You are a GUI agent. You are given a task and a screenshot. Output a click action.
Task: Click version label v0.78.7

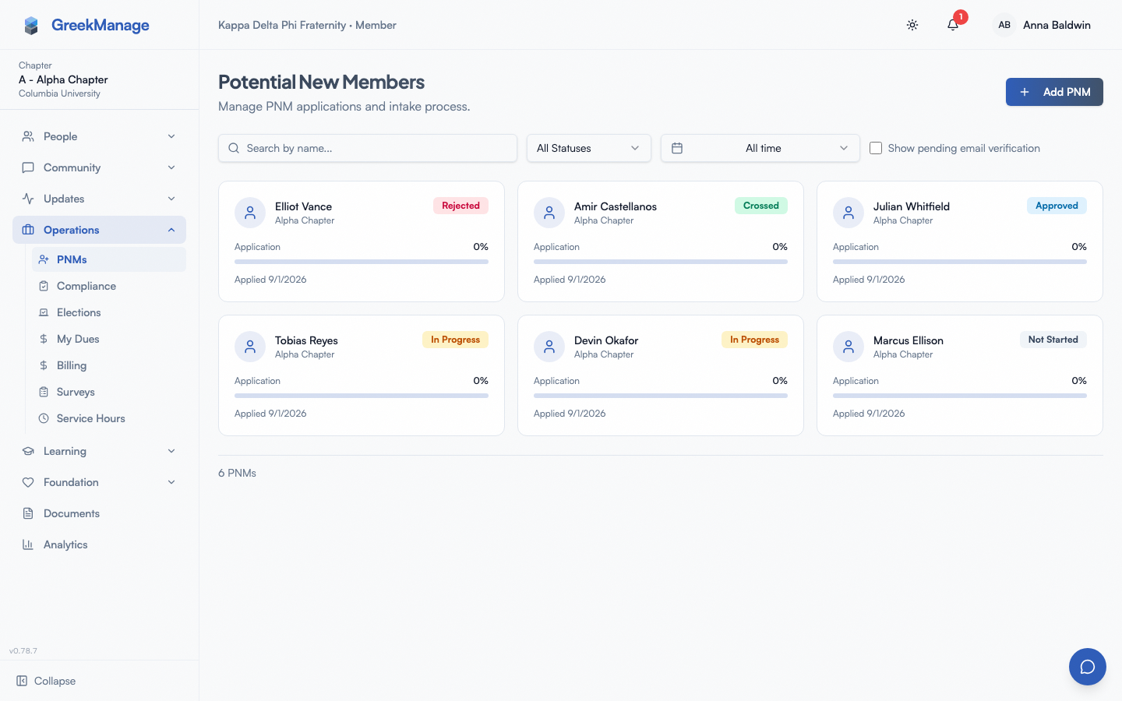(x=23, y=650)
